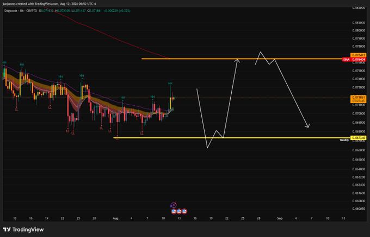Click the Sep label on time axis
The image size is (370, 237).
pos(280,219)
